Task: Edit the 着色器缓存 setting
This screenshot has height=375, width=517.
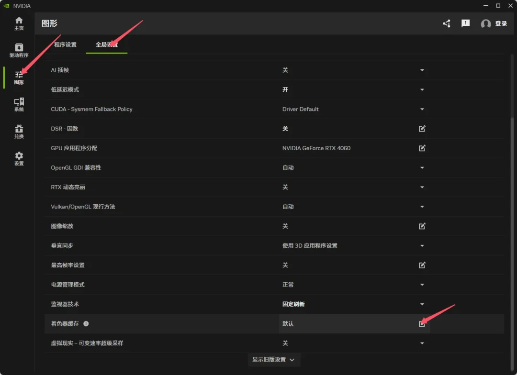Action: [x=422, y=324]
